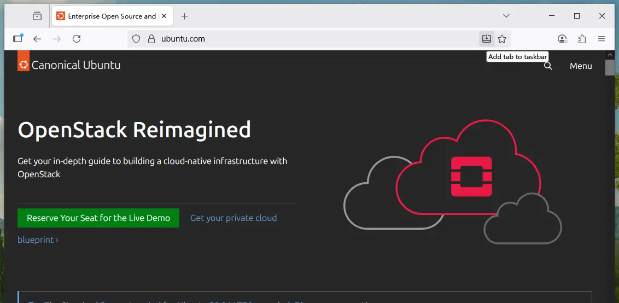Viewport: 619px width, 303px height.
Task: Follow the Get your private cloud link
Action: [233, 218]
